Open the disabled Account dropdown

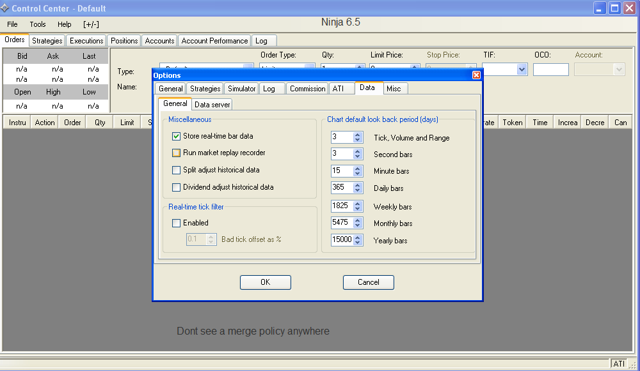point(619,70)
